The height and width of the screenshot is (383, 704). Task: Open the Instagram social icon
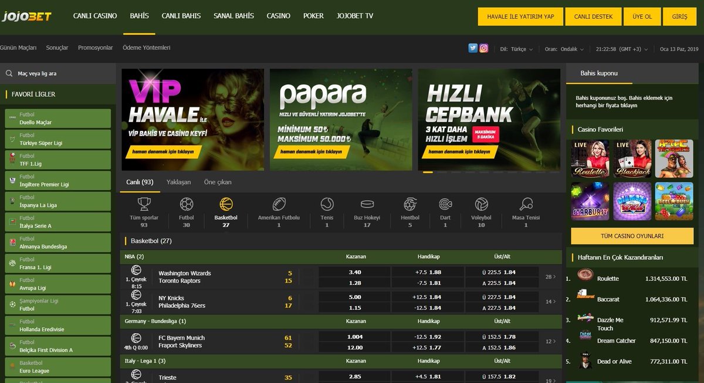484,49
